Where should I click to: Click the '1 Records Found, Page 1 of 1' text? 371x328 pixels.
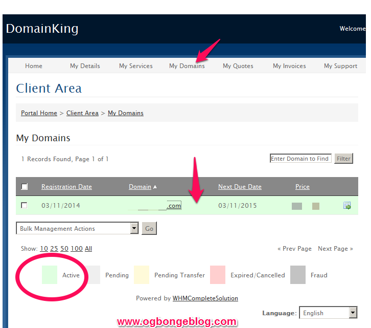tap(65, 159)
